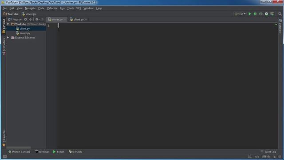The image size is (284, 160).
Task: Open the Terminal tool window
Action: pos(42,152)
